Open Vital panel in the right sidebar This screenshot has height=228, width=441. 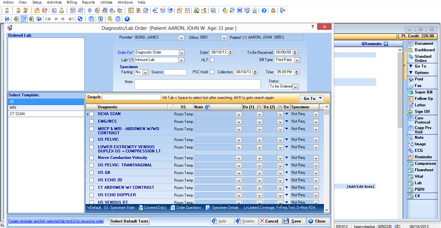pos(419,176)
